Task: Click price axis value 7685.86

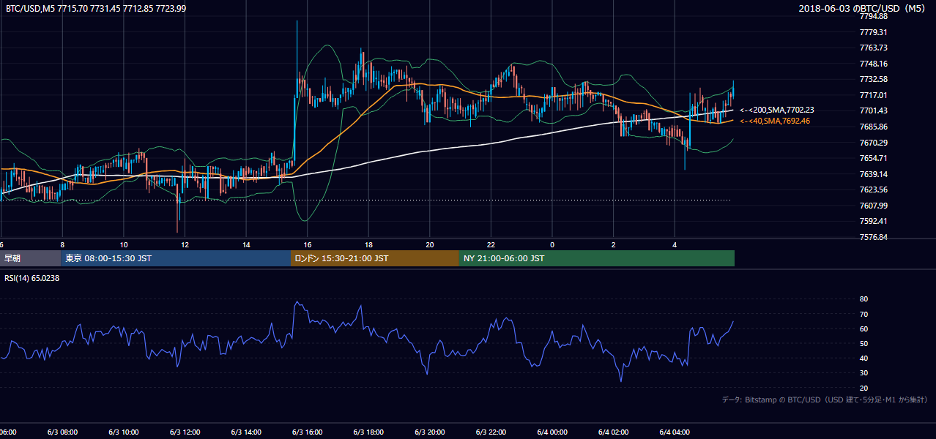Action: tap(874, 127)
